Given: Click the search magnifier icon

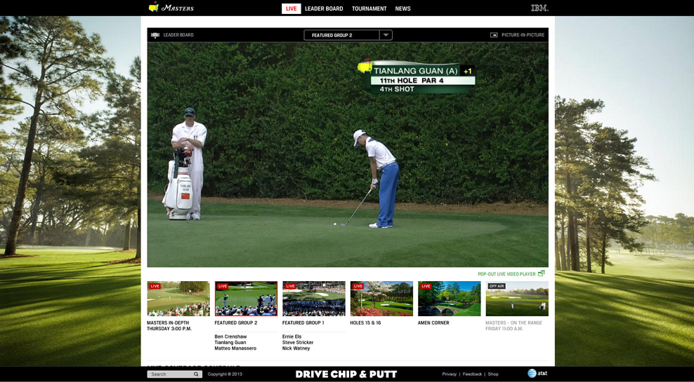Looking at the screenshot, I should 196,374.
